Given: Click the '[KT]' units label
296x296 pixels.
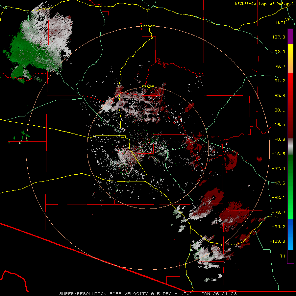Looking at the screenshot, I should pos(281,23).
